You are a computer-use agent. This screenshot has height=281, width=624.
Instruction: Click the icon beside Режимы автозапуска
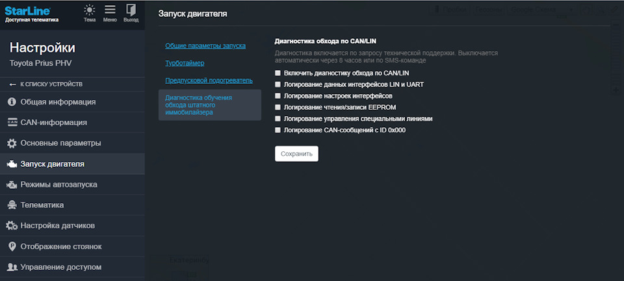click(x=12, y=185)
